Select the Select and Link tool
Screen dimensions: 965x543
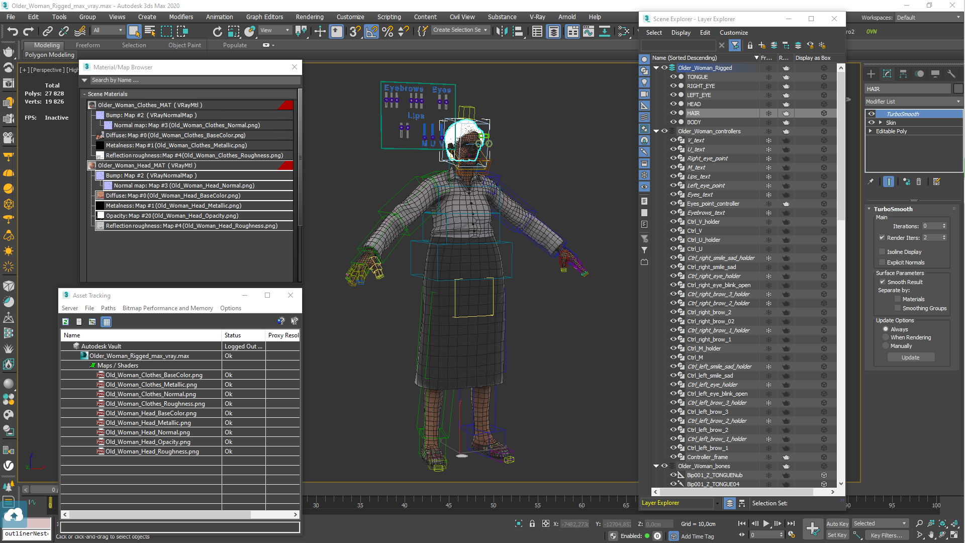click(x=48, y=31)
